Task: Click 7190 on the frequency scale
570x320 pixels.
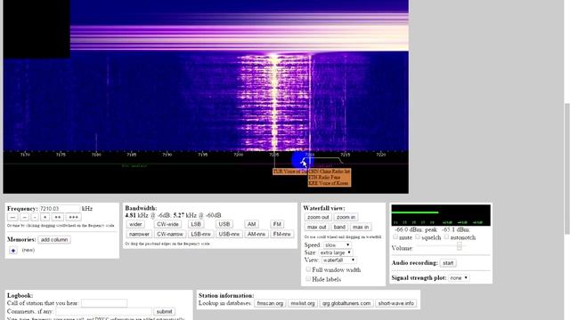Action: coord(167,155)
